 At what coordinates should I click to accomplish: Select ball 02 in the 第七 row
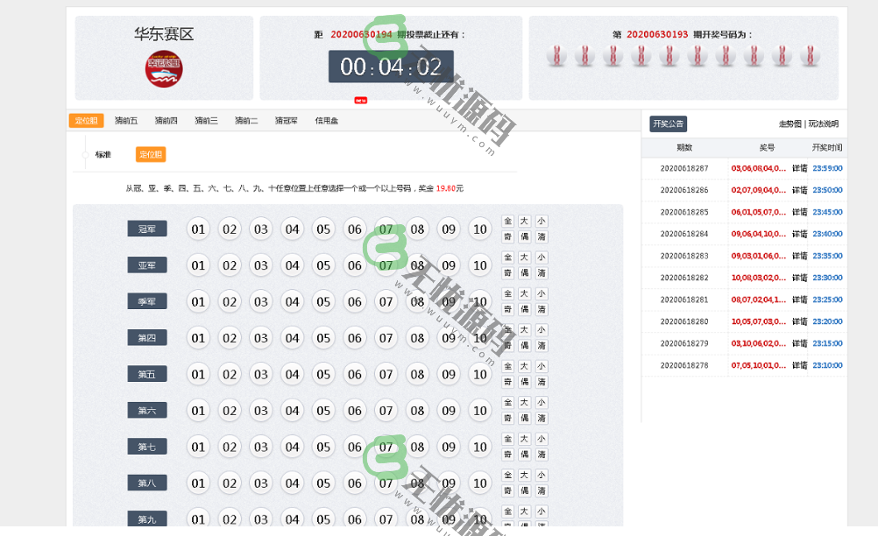click(x=230, y=447)
